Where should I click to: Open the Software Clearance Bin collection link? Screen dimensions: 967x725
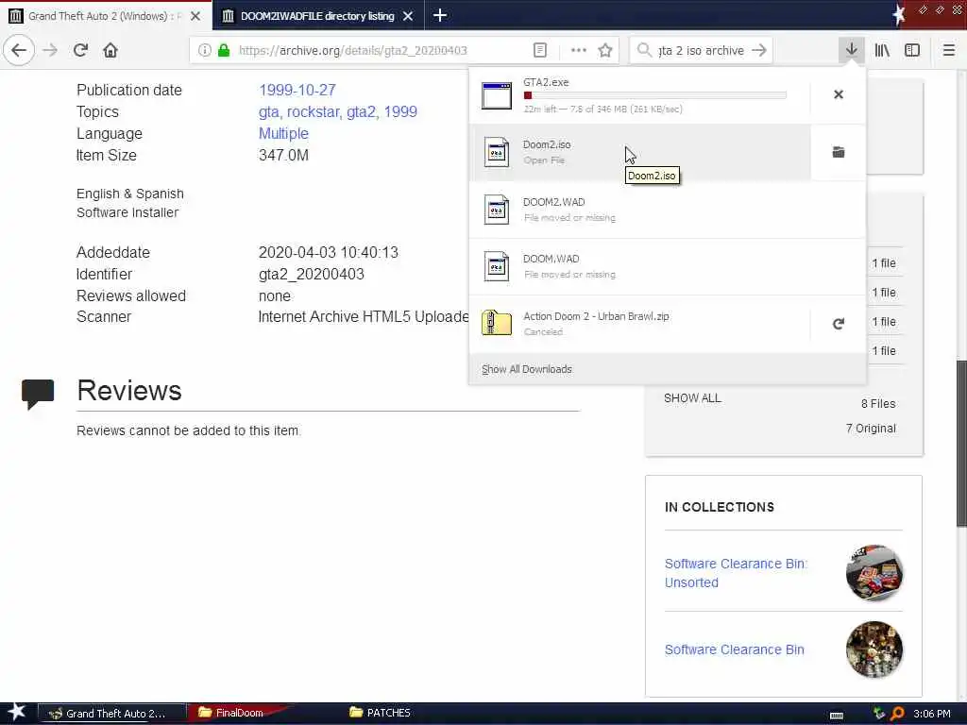pyautogui.click(x=734, y=649)
